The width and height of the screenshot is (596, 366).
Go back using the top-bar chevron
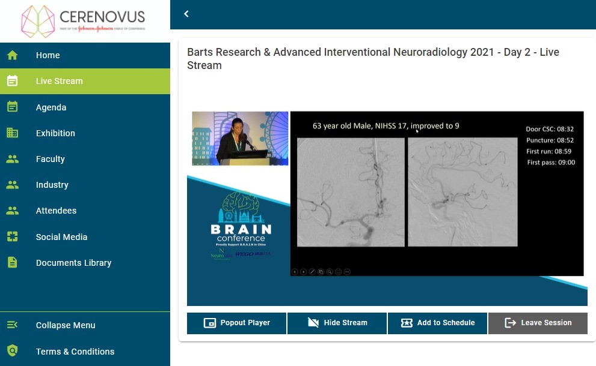(x=186, y=14)
